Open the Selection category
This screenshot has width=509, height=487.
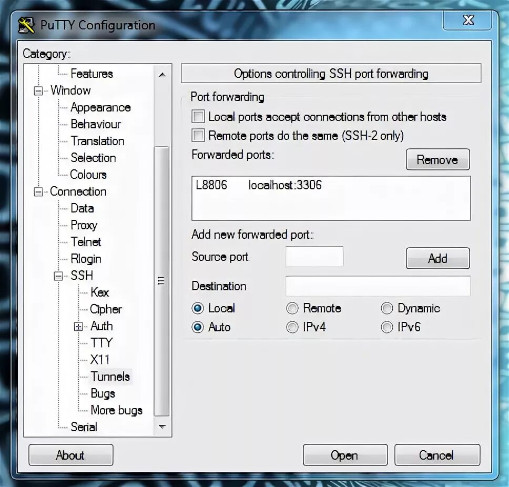click(93, 158)
